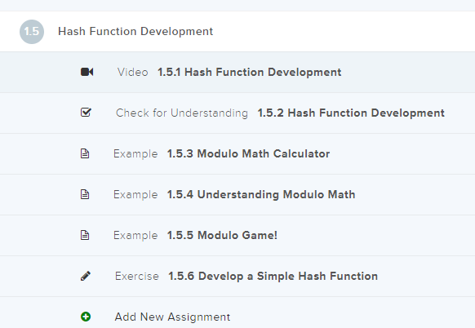
Task: Click the Example label beside 1.5.3
Action: tap(135, 153)
